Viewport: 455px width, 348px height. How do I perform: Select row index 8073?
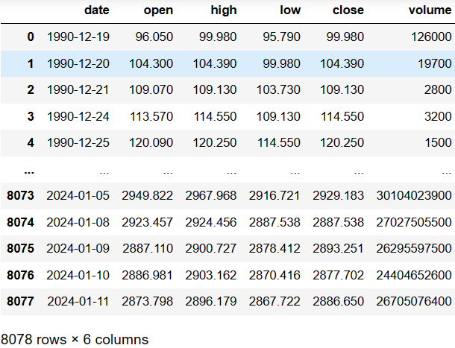coord(20,195)
